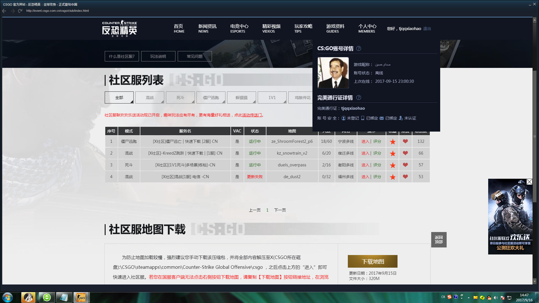Click 返回顶部 back to top button
539x303 pixels.
(438, 240)
